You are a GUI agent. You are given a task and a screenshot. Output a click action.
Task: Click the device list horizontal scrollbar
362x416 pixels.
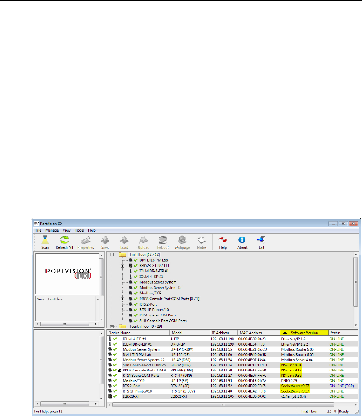(223, 405)
